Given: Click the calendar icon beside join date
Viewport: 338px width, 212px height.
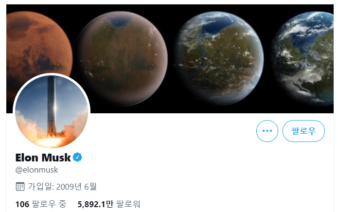Looking at the screenshot, I should click(x=20, y=186).
